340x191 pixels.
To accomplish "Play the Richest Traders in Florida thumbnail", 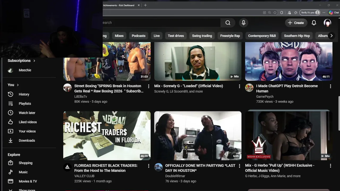I will pyautogui.click(x=107, y=136).
